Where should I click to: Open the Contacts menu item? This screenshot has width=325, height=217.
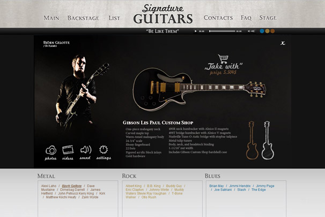coord(218,18)
